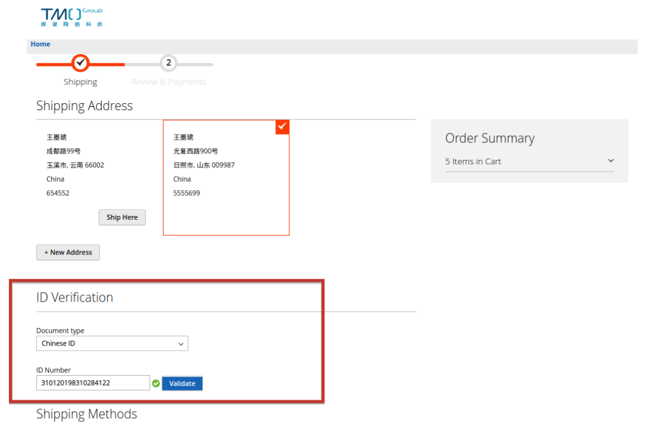Click the green validation checkmark icon
The width and height of the screenshot is (660, 428).
pyautogui.click(x=156, y=384)
